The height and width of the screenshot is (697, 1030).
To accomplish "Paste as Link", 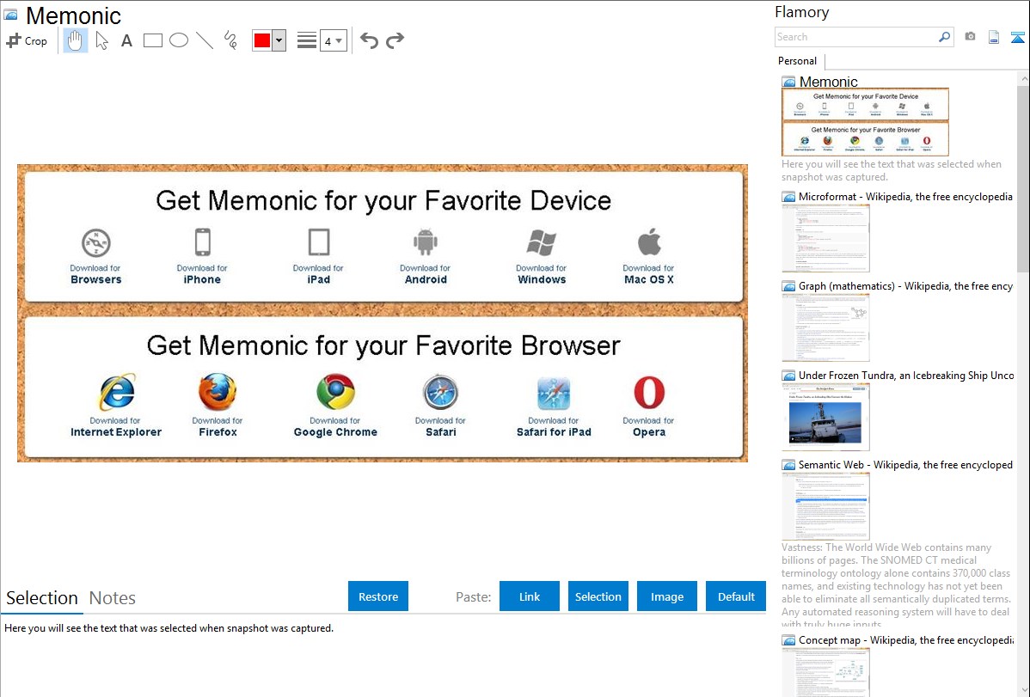I will pyautogui.click(x=530, y=596).
